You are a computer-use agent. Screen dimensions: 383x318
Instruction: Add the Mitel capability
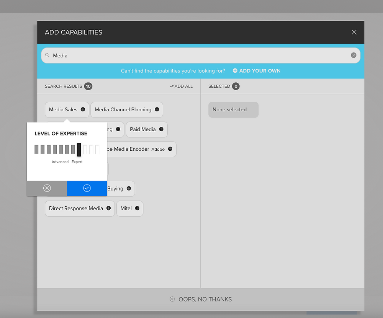(137, 208)
